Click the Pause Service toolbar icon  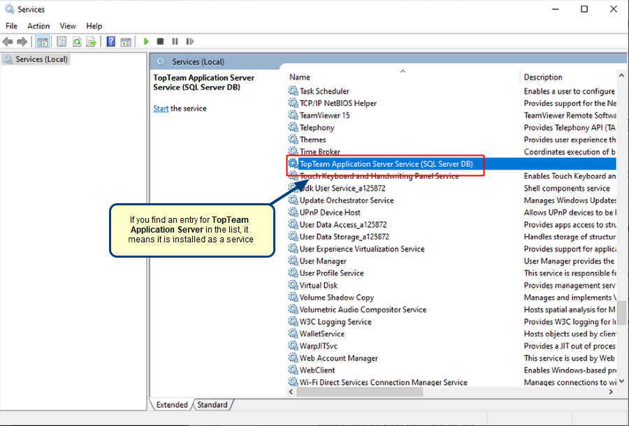pos(175,41)
